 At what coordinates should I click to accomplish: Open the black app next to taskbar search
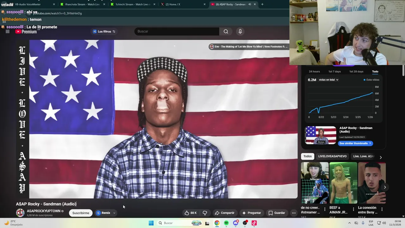(207, 223)
